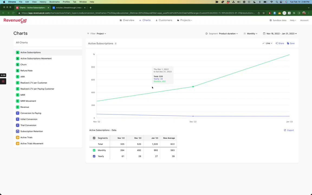Click the browser reload icon
The height and width of the screenshot is (195, 312).
pos(13,13)
